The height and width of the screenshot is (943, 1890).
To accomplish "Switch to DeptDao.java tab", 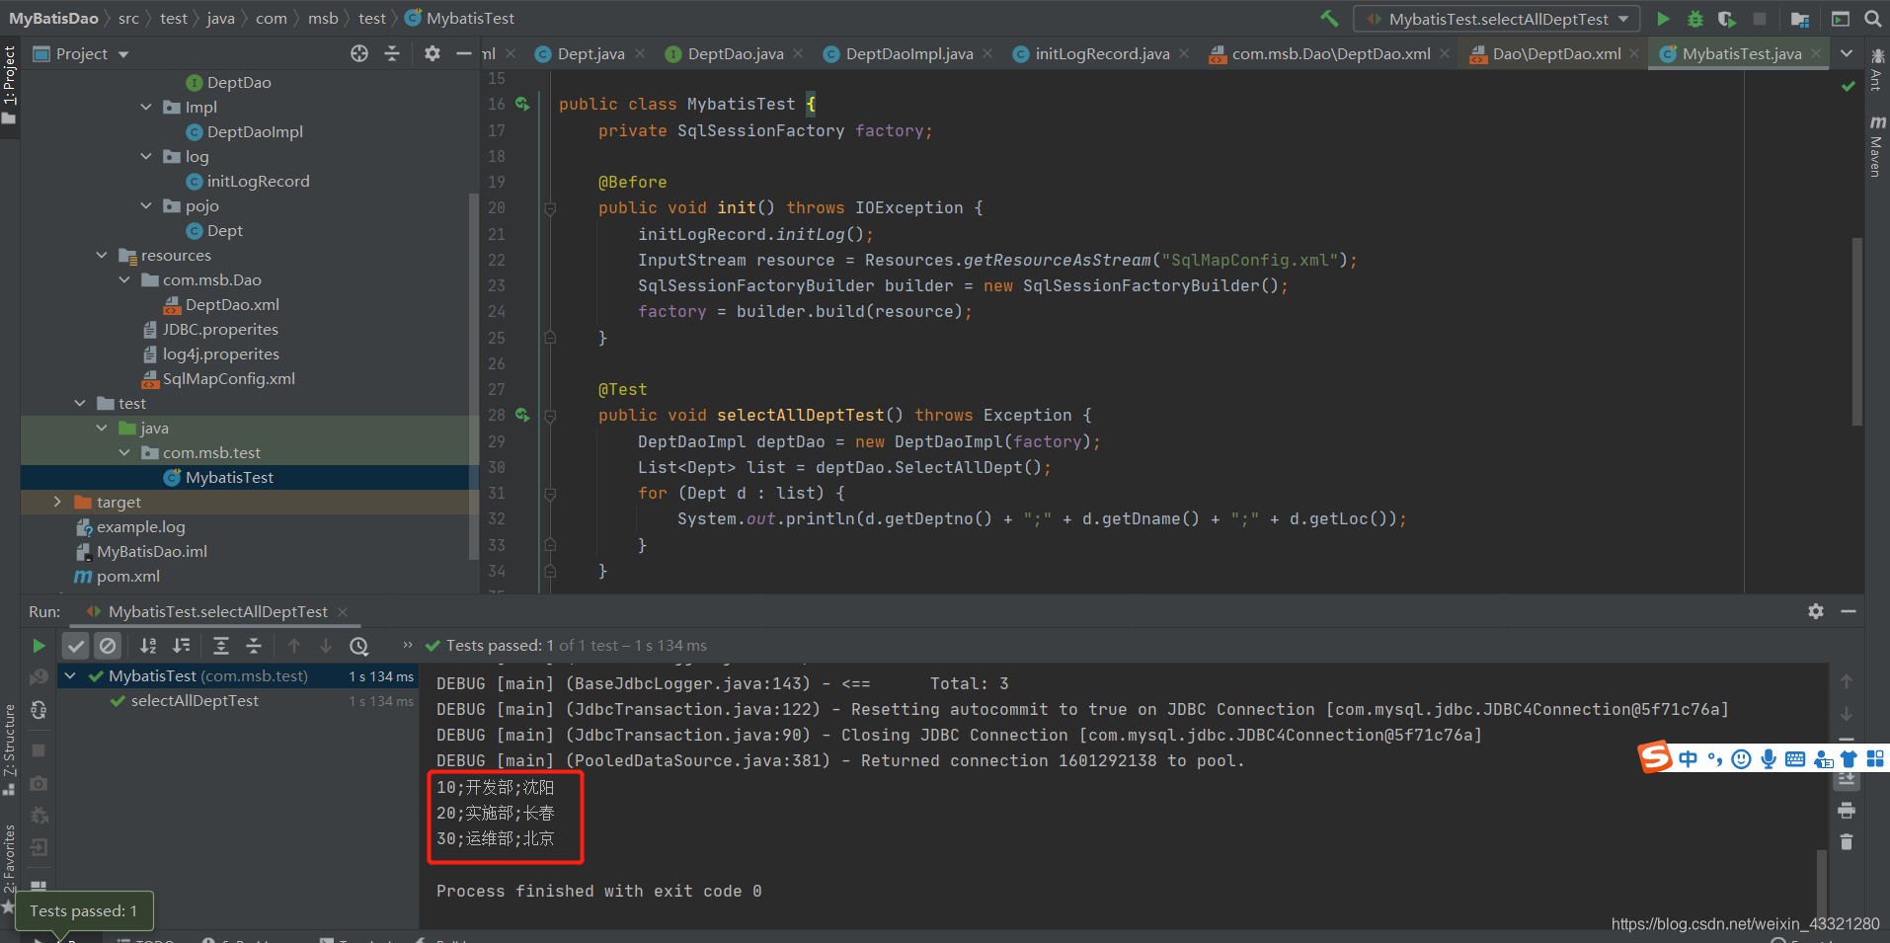I will click(736, 53).
